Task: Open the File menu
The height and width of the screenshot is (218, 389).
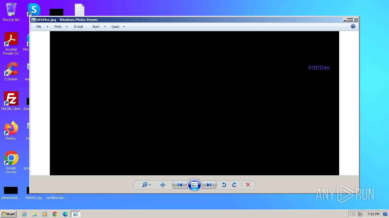Action: 39,27
